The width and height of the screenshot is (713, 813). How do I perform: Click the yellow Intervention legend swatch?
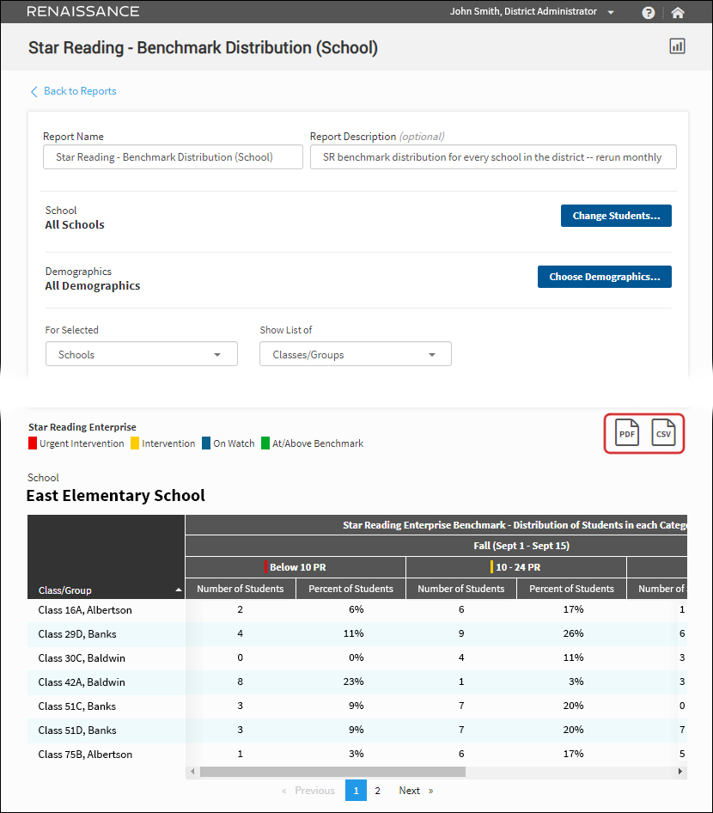coord(135,443)
